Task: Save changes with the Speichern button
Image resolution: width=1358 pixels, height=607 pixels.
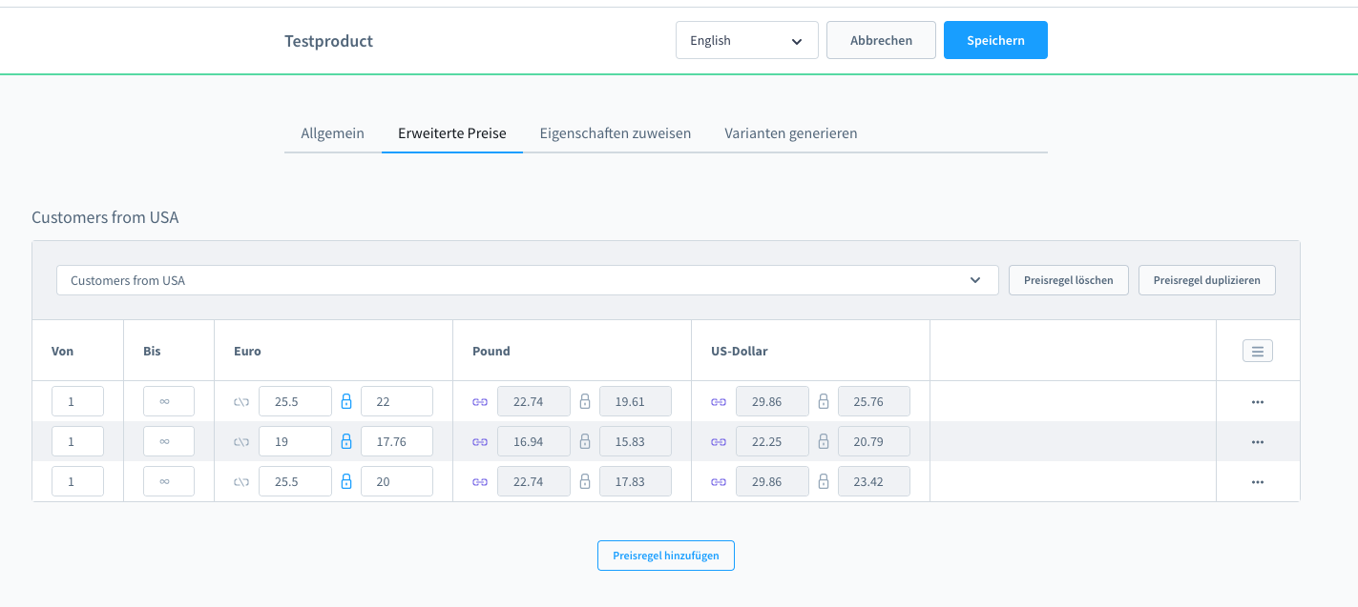Action: pyautogui.click(x=995, y=40)
